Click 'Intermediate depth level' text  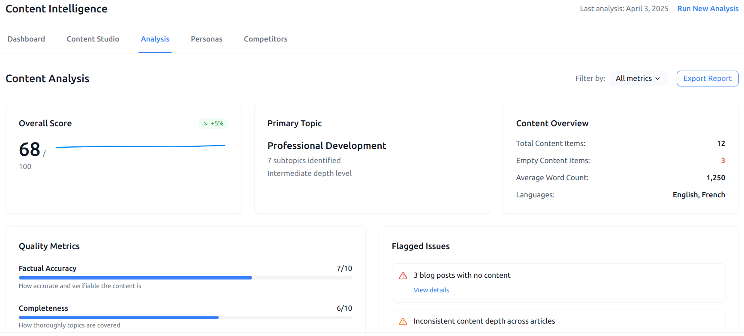tap(310, 173)
